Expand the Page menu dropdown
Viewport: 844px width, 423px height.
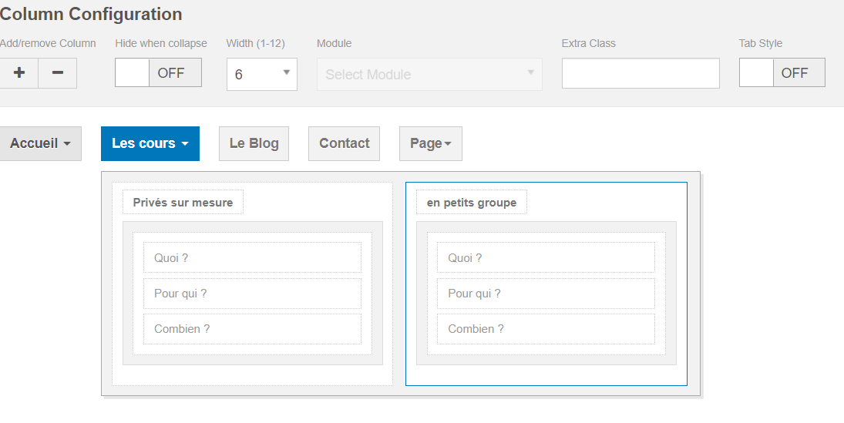pos(431,143)
